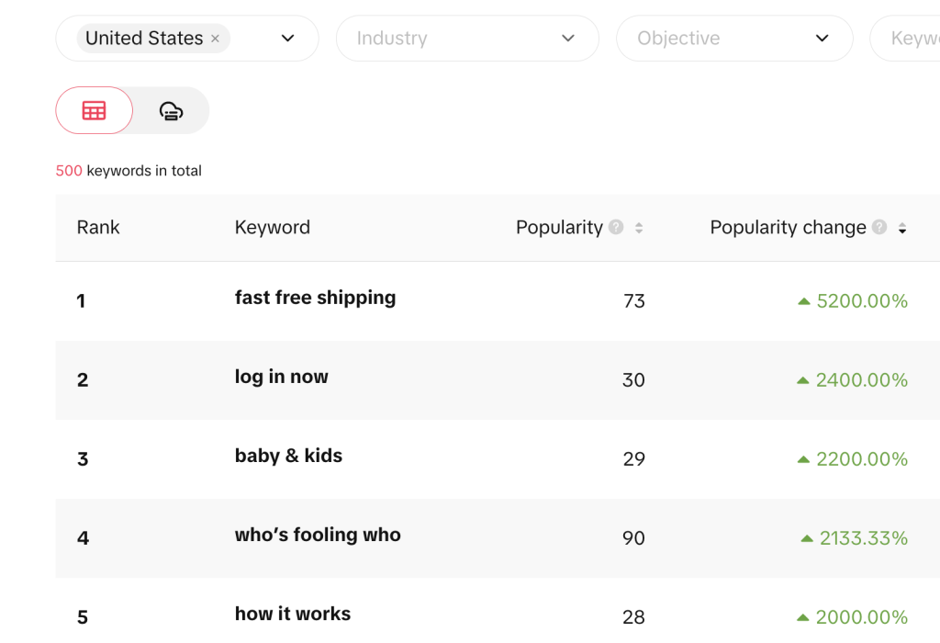Click the '500 keywords in total' text
This screenshot has width=940, height=643.
[129, 171]
